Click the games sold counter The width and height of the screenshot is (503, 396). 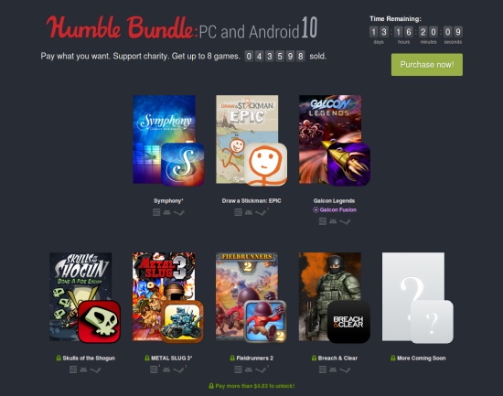tap(274, 57)
